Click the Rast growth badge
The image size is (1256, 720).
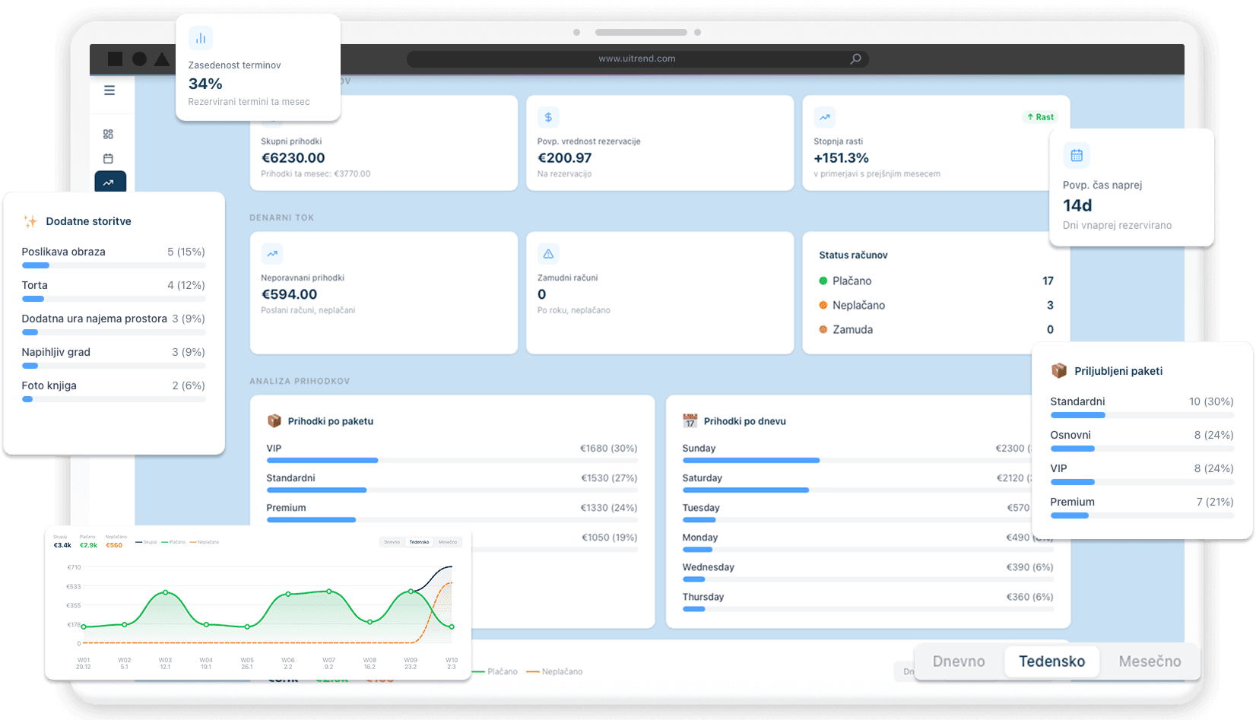(1040, 117)
